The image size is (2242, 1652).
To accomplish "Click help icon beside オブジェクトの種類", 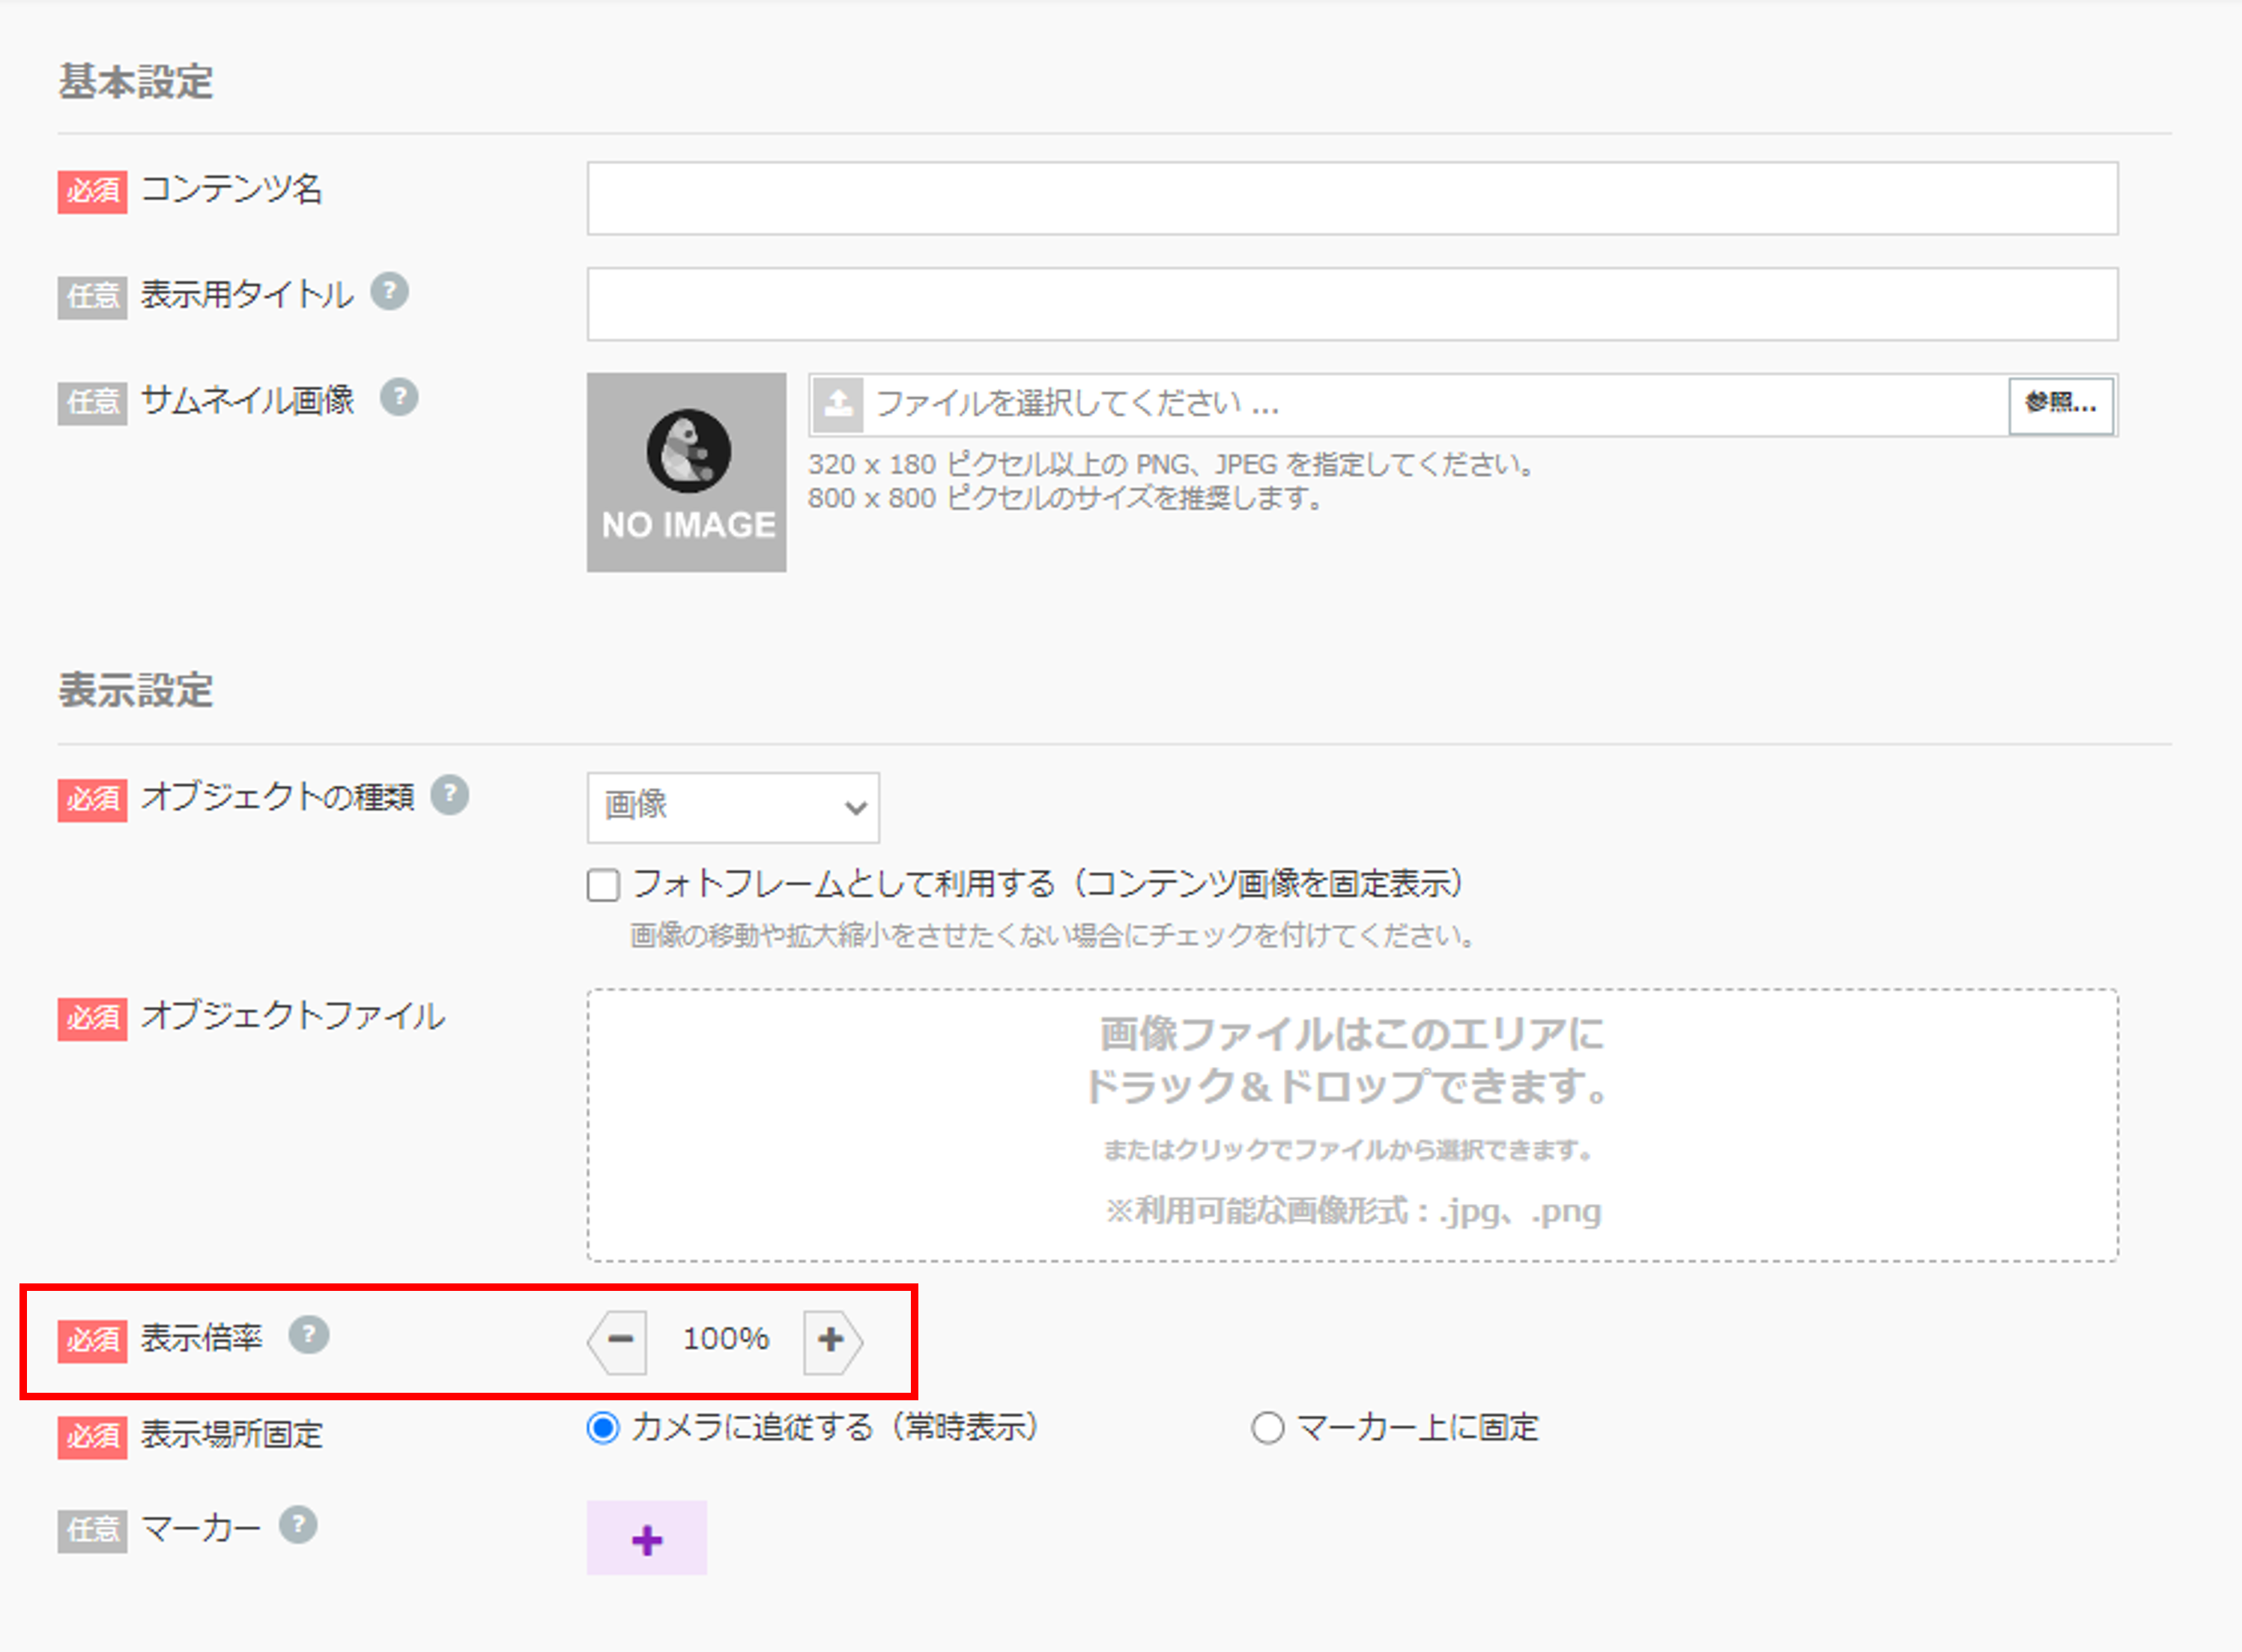I will point(449,795).
